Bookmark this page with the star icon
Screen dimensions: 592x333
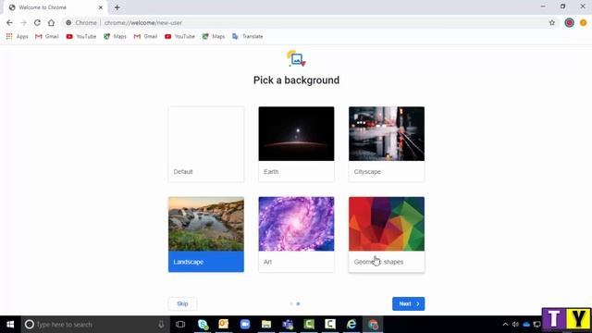[552, 22]
